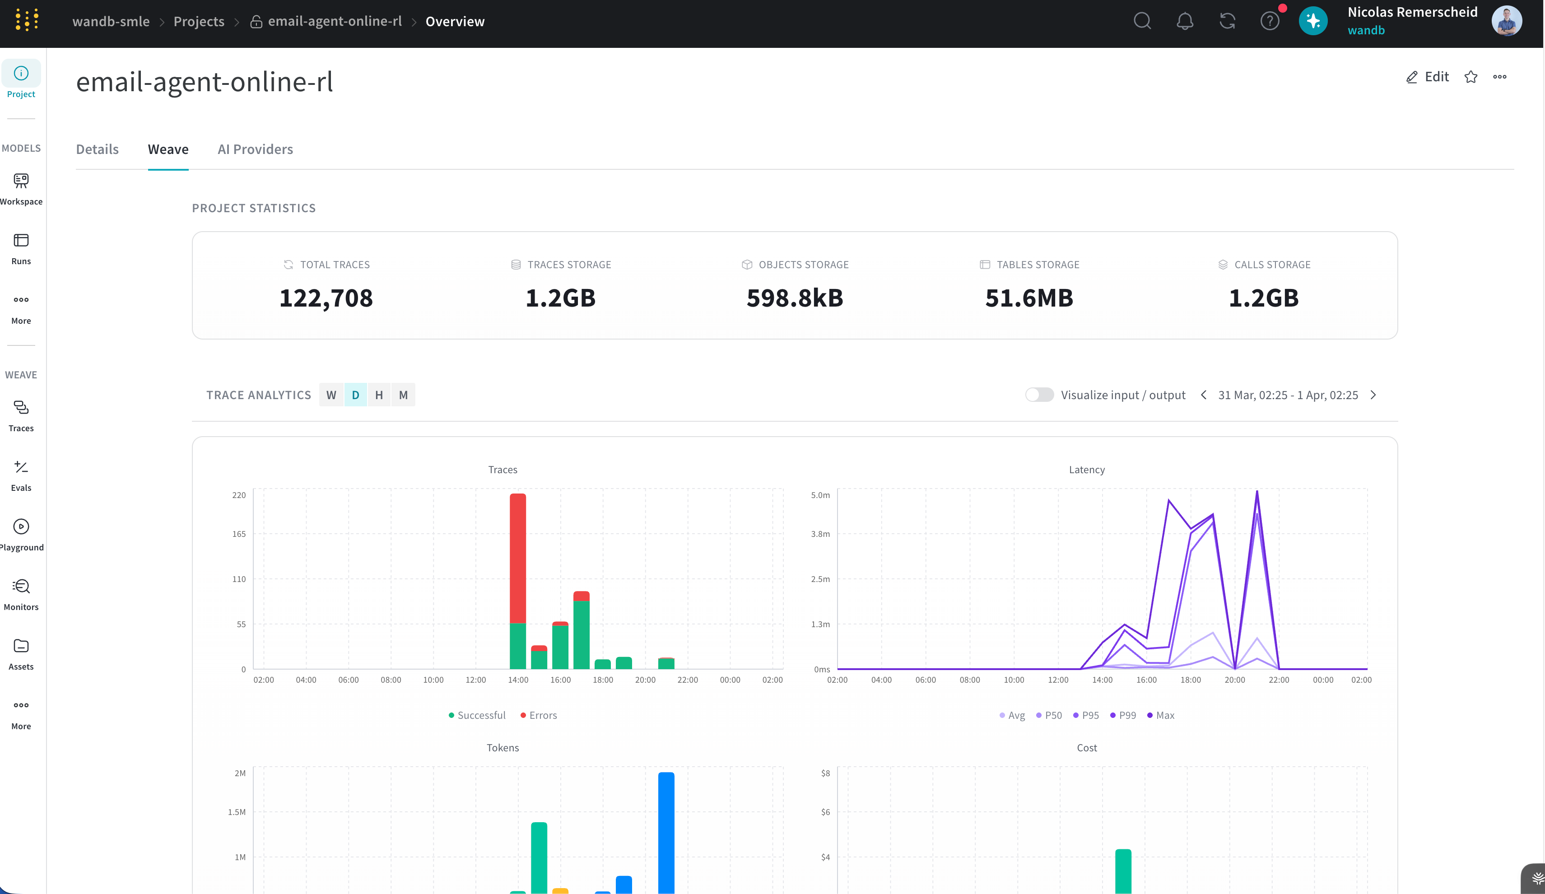Image resolution: width=1545 pixels, height=894 pixels.
Task: Switch to the Details tab
Action: coord(98,149)
